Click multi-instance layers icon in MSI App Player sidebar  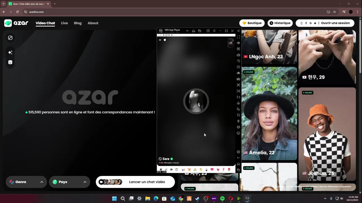[238, 127]
